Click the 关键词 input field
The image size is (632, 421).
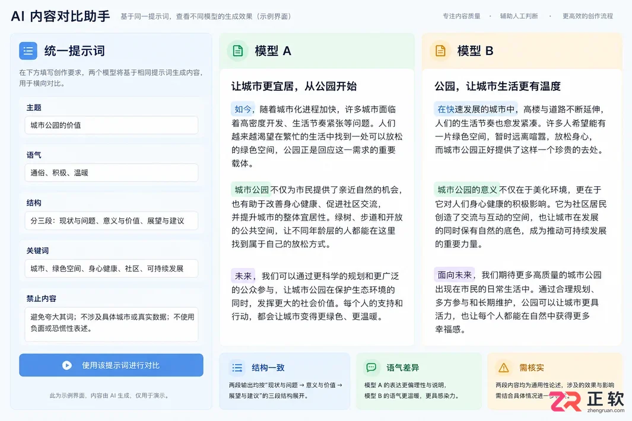coord(111,268)
